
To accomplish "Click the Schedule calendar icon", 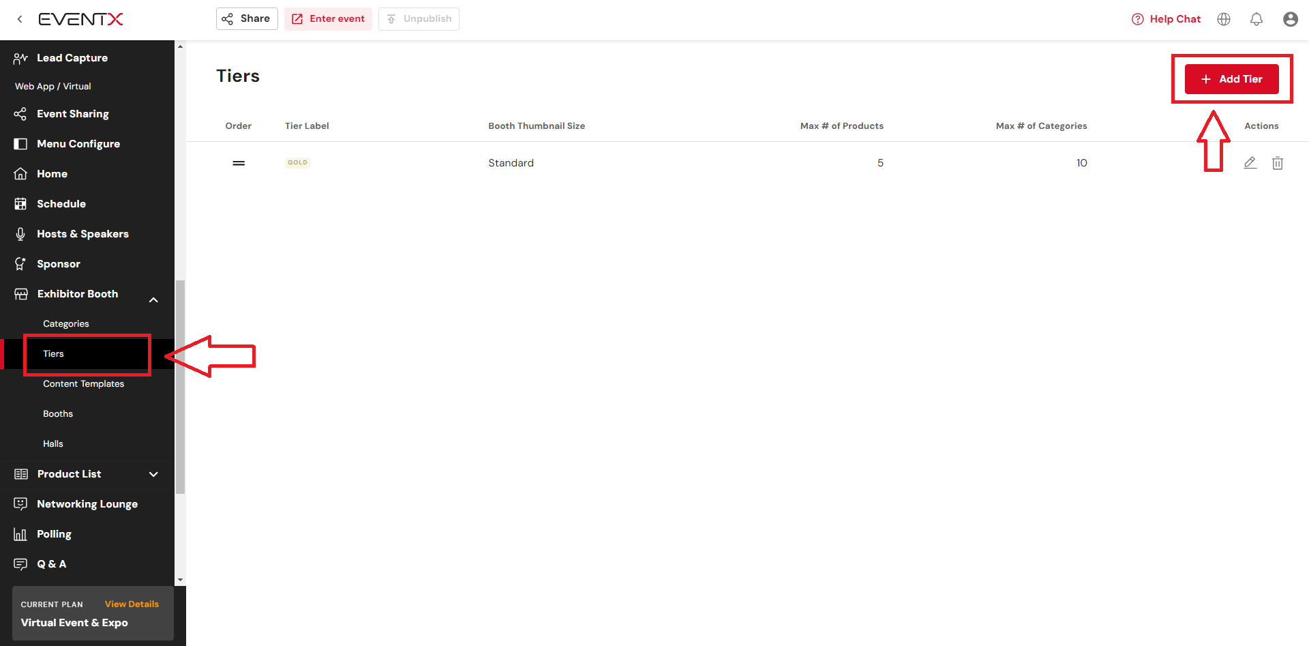I will coord(20,204).
